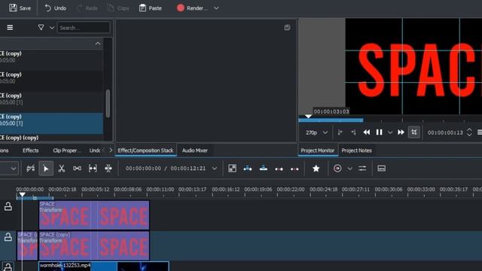This screenshot has height=271, width=482.
Task: Switch to the Effects tab
Action: pos(30,151)
